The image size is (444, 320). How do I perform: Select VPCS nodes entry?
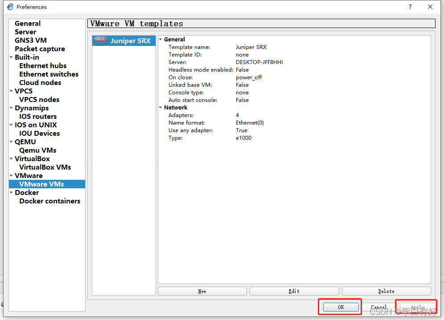click(x=39, y=100)
